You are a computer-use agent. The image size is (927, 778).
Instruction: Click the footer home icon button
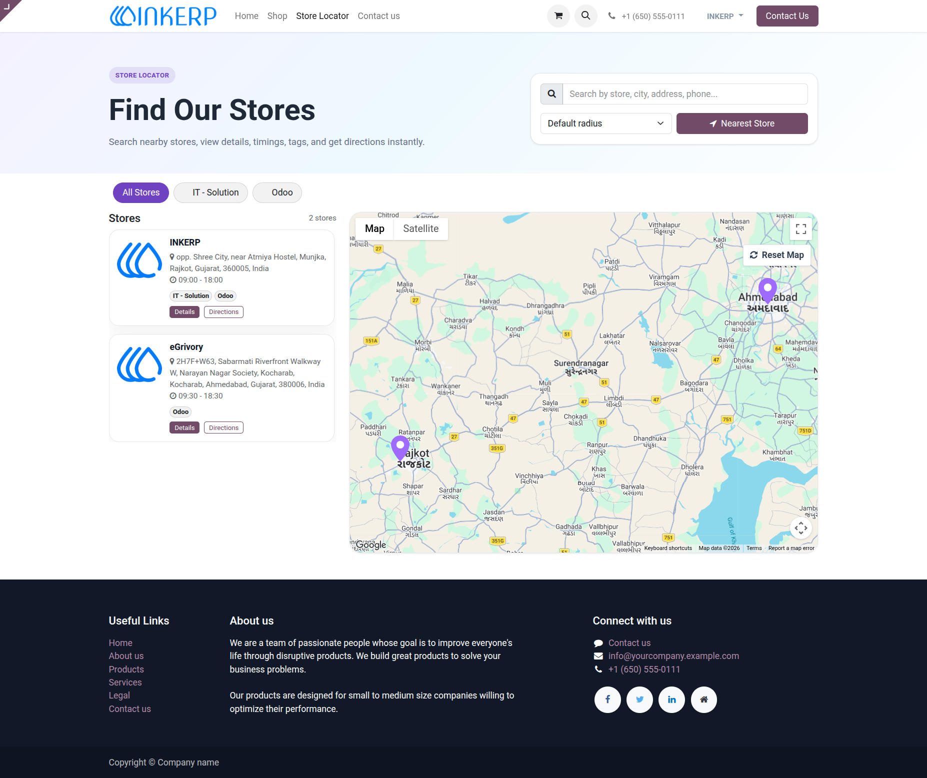click(703, 699)
